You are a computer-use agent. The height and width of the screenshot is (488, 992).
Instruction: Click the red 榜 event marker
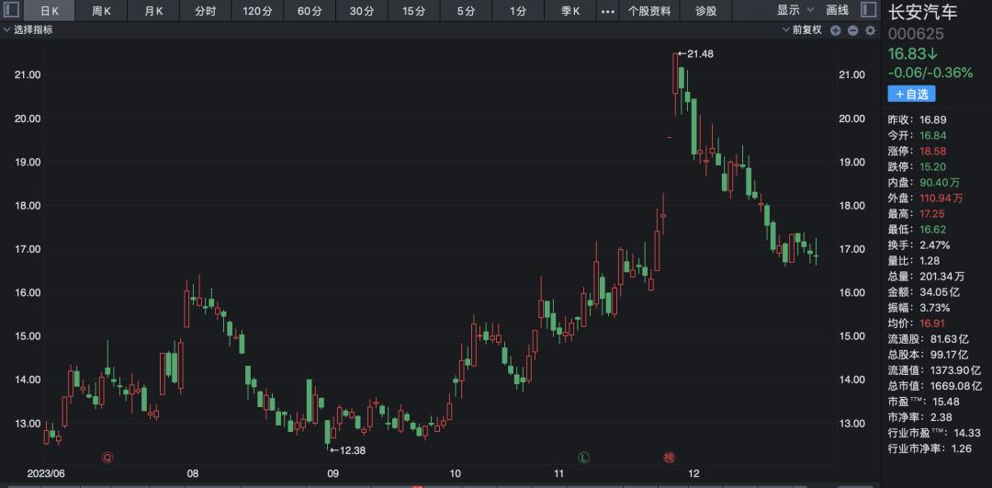click(x=668, y=457)
